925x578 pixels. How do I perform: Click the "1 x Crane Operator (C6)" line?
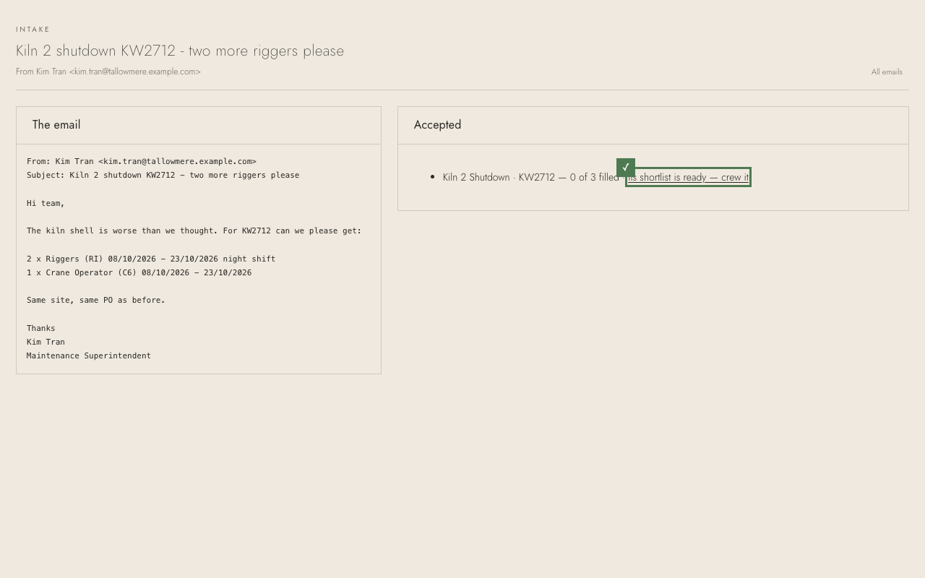point(139,272)
